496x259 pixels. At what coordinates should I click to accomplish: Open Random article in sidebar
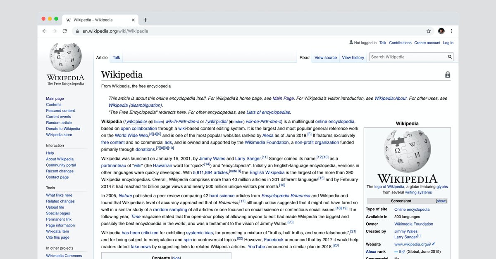[59, 122]
